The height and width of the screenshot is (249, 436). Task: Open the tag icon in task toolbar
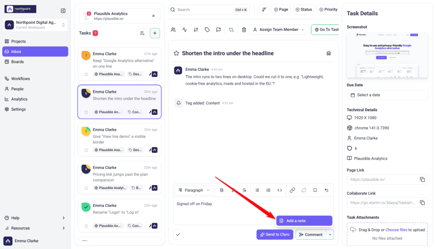[207, 29]
